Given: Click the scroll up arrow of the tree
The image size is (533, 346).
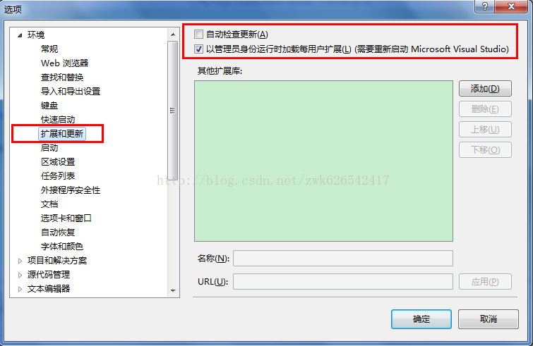Looking at the screenshot, I should point(173,35).
